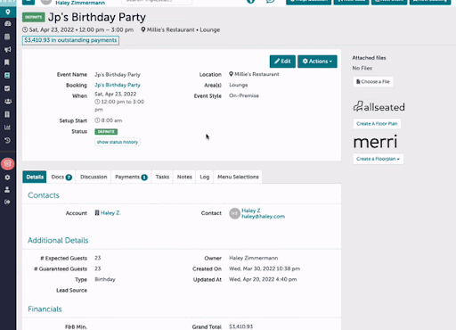Open the Create a Floorplan dropdown under merri
Image resolution: width=456 pixels, height=330 pixels.
click(378, 159)
